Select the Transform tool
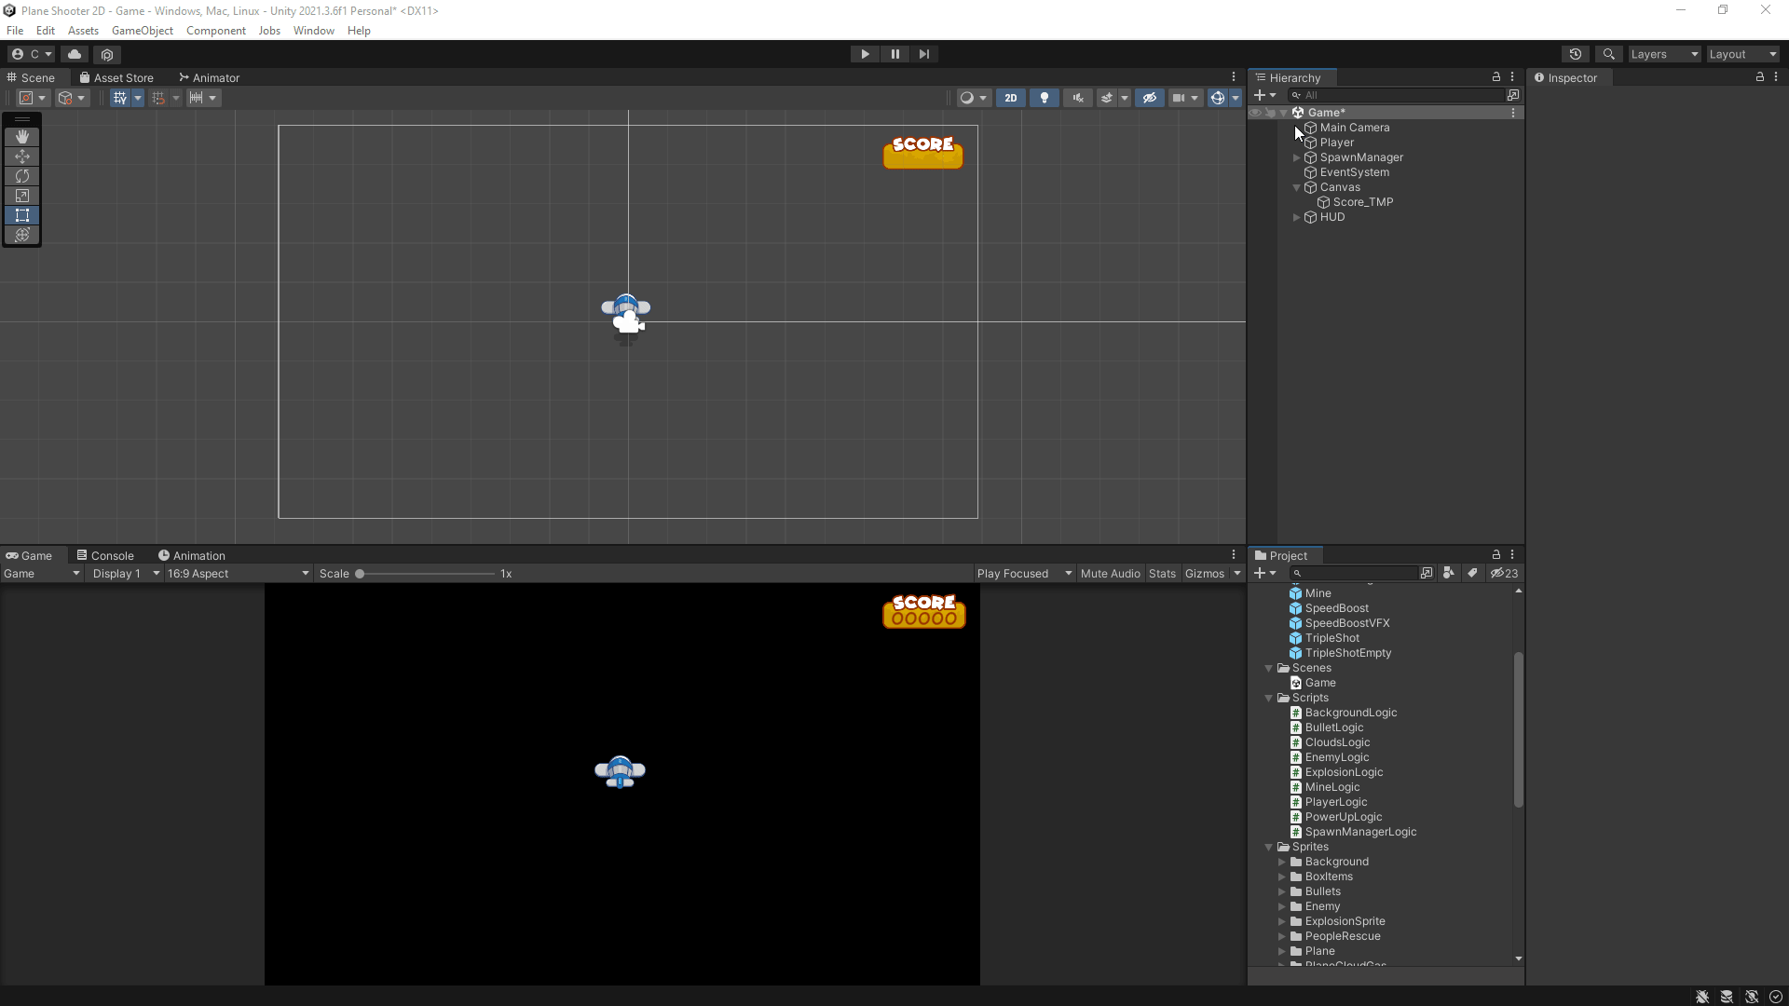 point(22,235)
